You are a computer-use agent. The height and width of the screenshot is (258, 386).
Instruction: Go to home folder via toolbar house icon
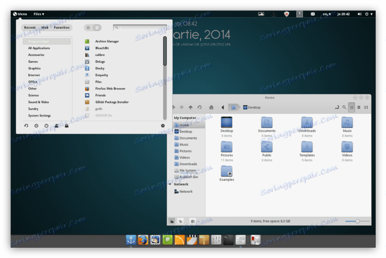[x=211, y=107]
